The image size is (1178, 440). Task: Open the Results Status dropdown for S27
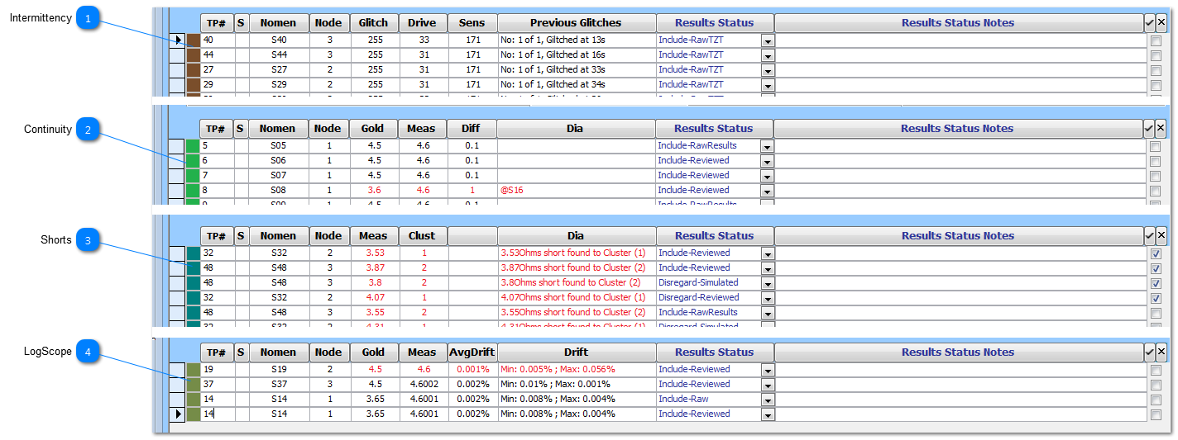click(x=768, y=70)
